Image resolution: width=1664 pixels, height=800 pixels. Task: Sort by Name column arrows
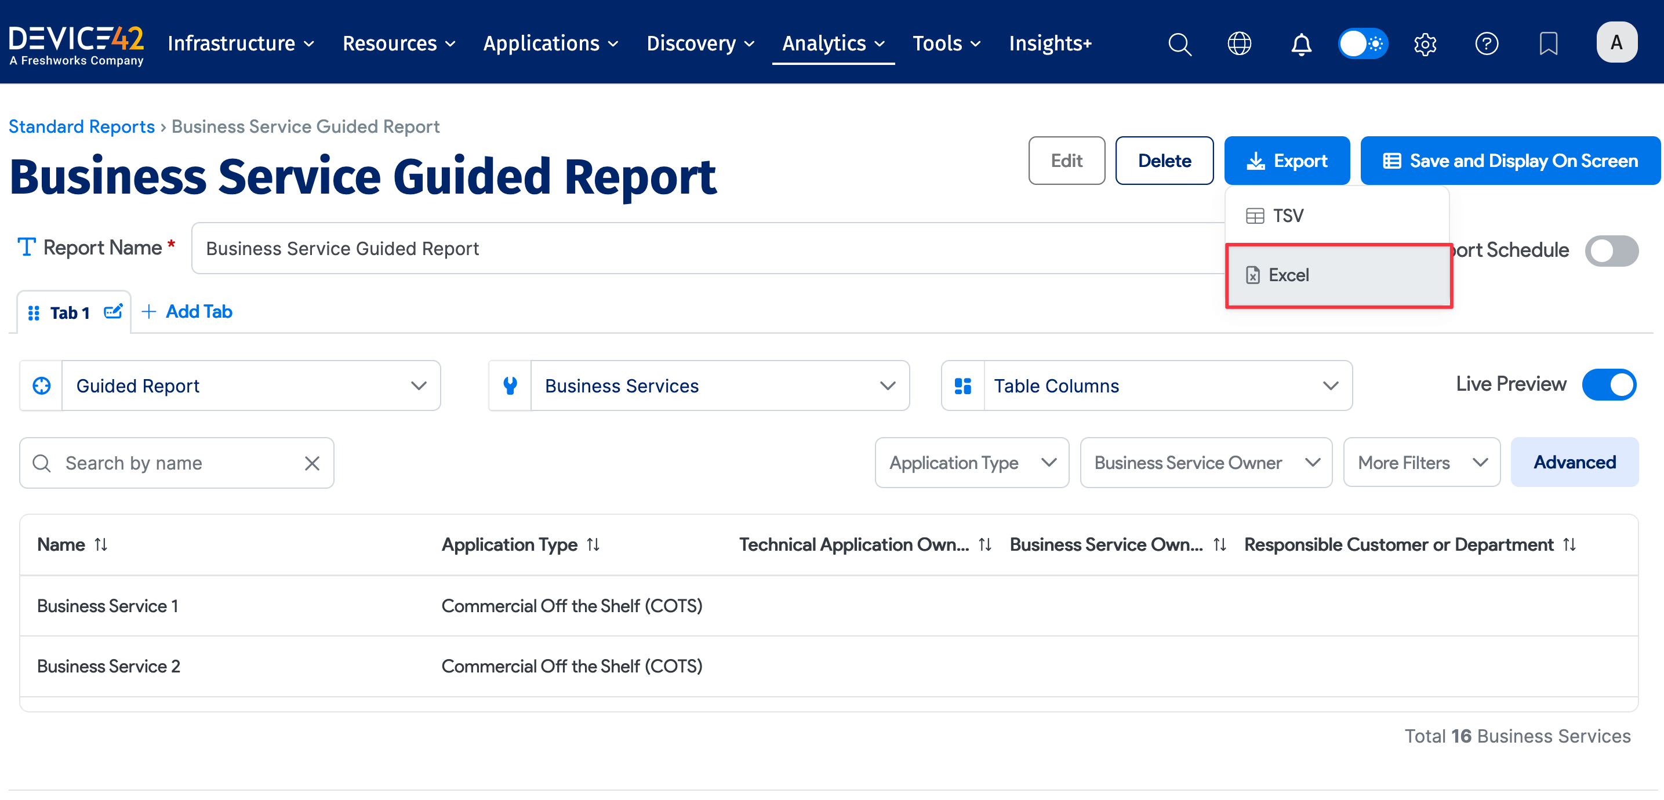101,544
